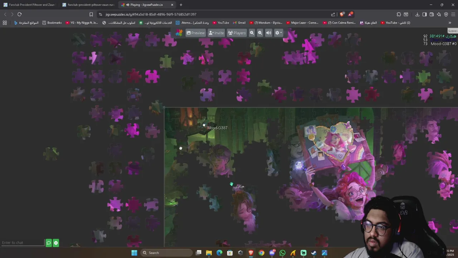The image size is (458, 258).
Task: Open the browser main menu
Action: point(453,14)
